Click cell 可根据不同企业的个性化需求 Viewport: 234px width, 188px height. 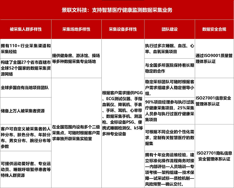[170, 138]
